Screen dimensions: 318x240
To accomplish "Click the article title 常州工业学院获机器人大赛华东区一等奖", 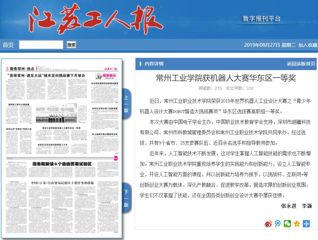I will [226, 78].
